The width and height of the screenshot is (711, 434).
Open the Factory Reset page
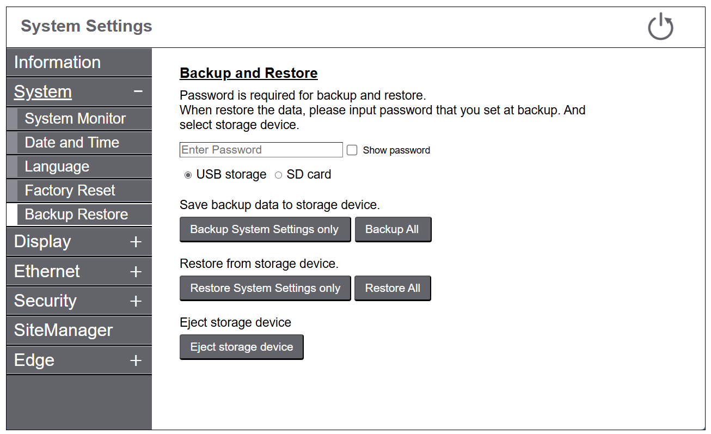tap(70, 191)
